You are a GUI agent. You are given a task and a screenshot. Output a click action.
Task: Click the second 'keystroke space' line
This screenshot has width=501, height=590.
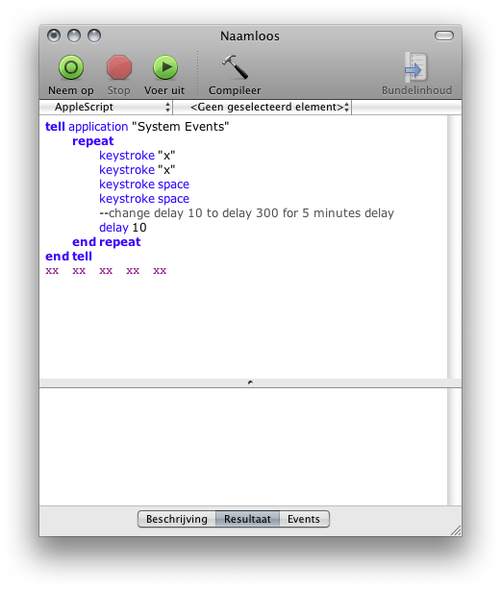[x=144, y=199]
